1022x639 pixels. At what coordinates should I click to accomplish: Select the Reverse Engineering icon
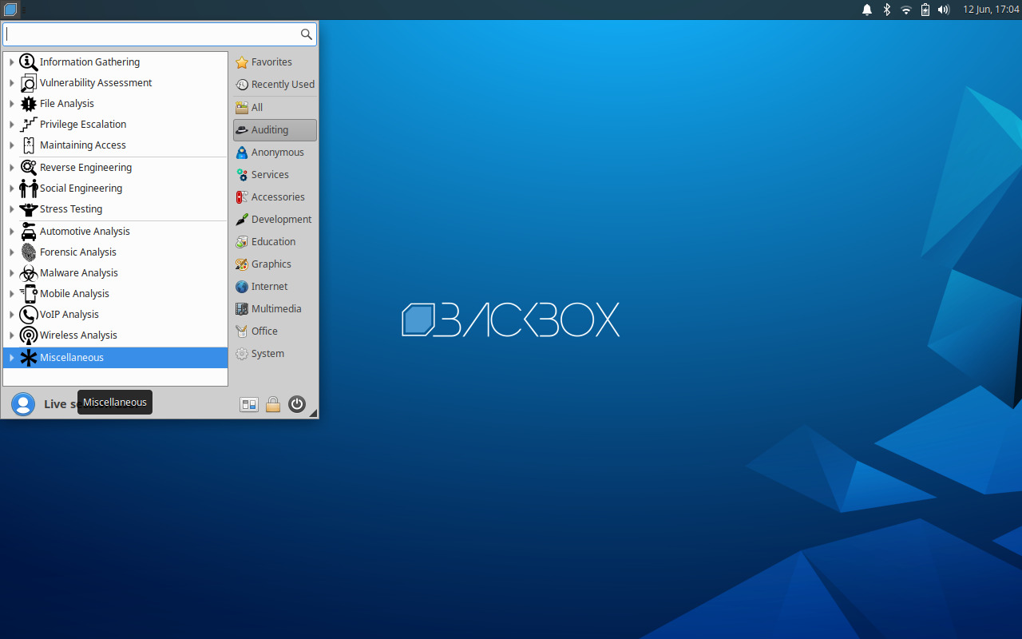(28, 167)
